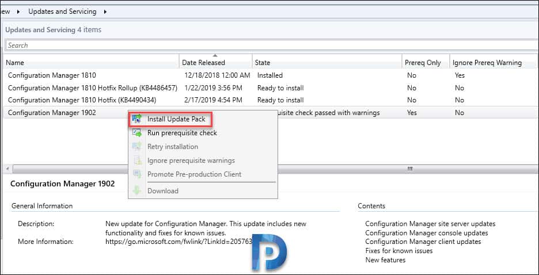Viewport: 539px width, 275px height.
Task: Click Ignore Prereq Warning Yes for 1810
Action: (460, 75)
